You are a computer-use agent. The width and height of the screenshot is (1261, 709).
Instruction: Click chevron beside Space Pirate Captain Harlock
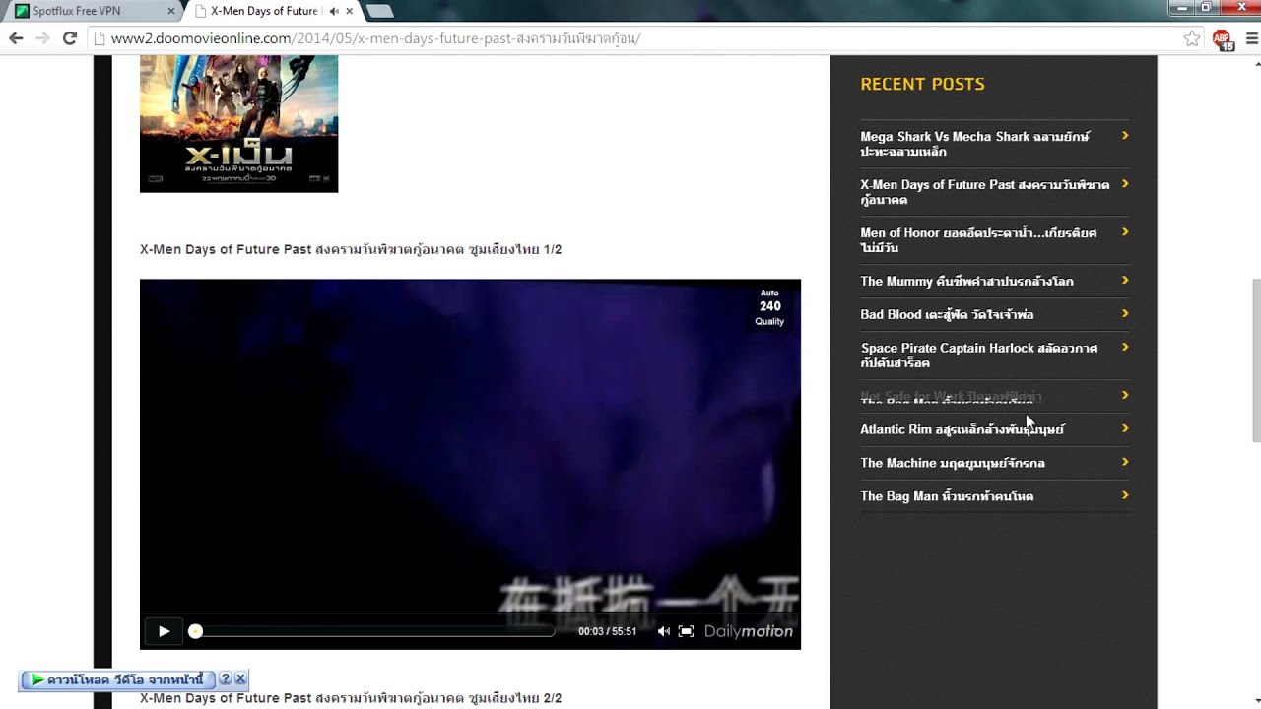click(1124, 348)
